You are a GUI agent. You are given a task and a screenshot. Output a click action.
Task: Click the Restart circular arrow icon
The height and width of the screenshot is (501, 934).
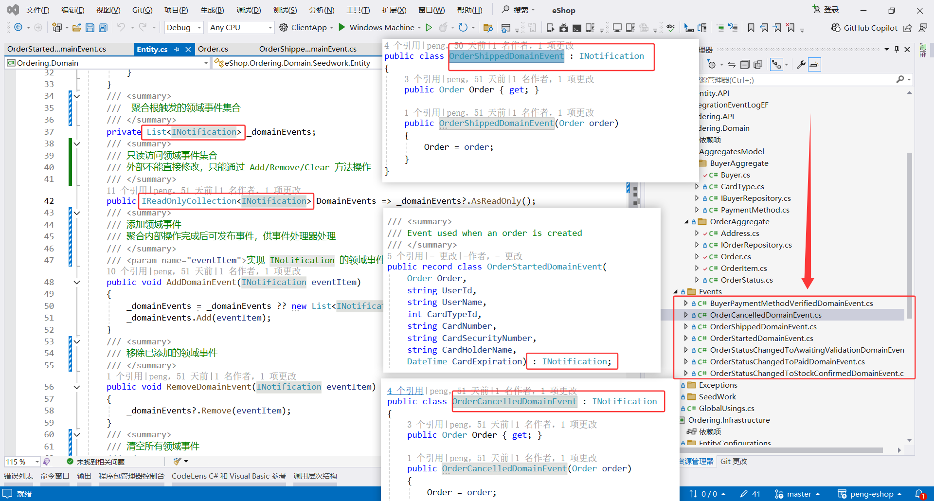point(463,27)
